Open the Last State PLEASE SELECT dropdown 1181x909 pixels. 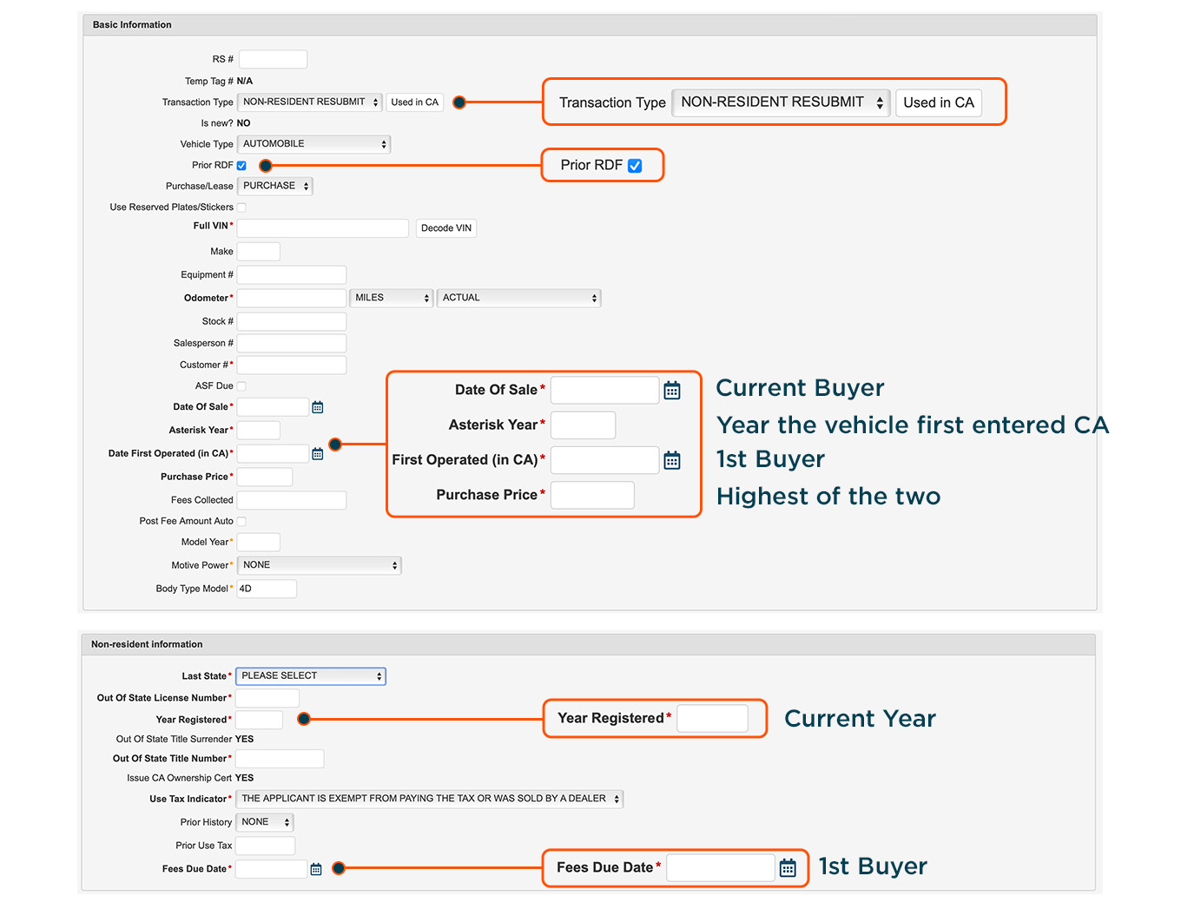311,676
